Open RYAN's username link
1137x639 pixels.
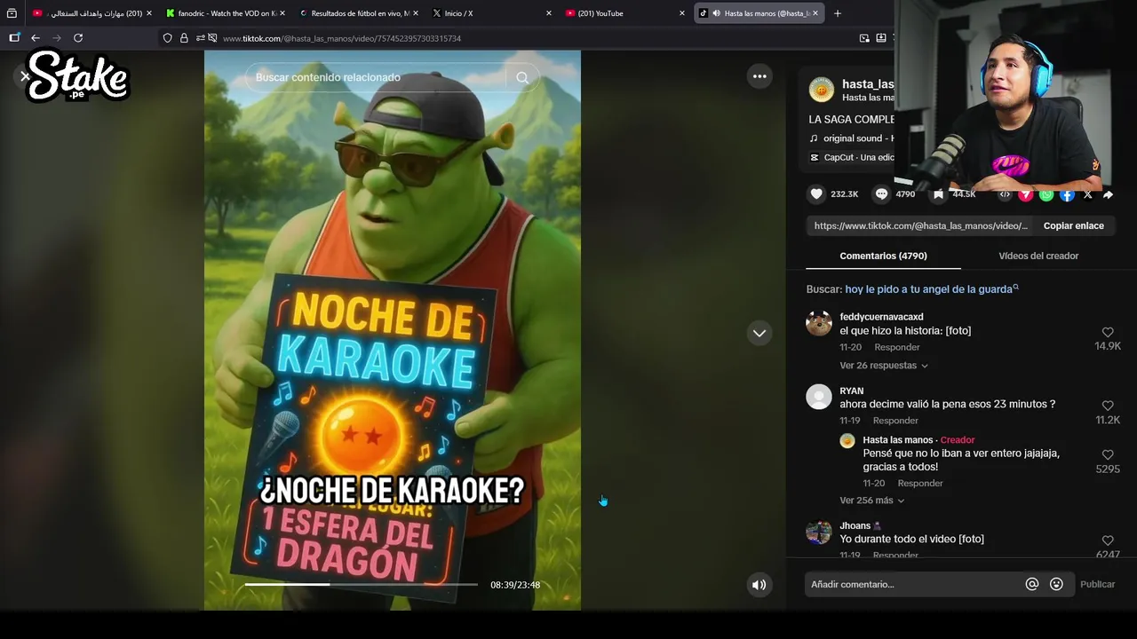point(851,390)
